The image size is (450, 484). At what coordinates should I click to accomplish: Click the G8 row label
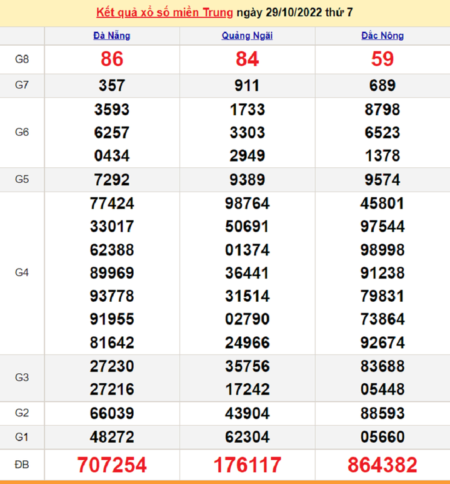tap(22, 59)
